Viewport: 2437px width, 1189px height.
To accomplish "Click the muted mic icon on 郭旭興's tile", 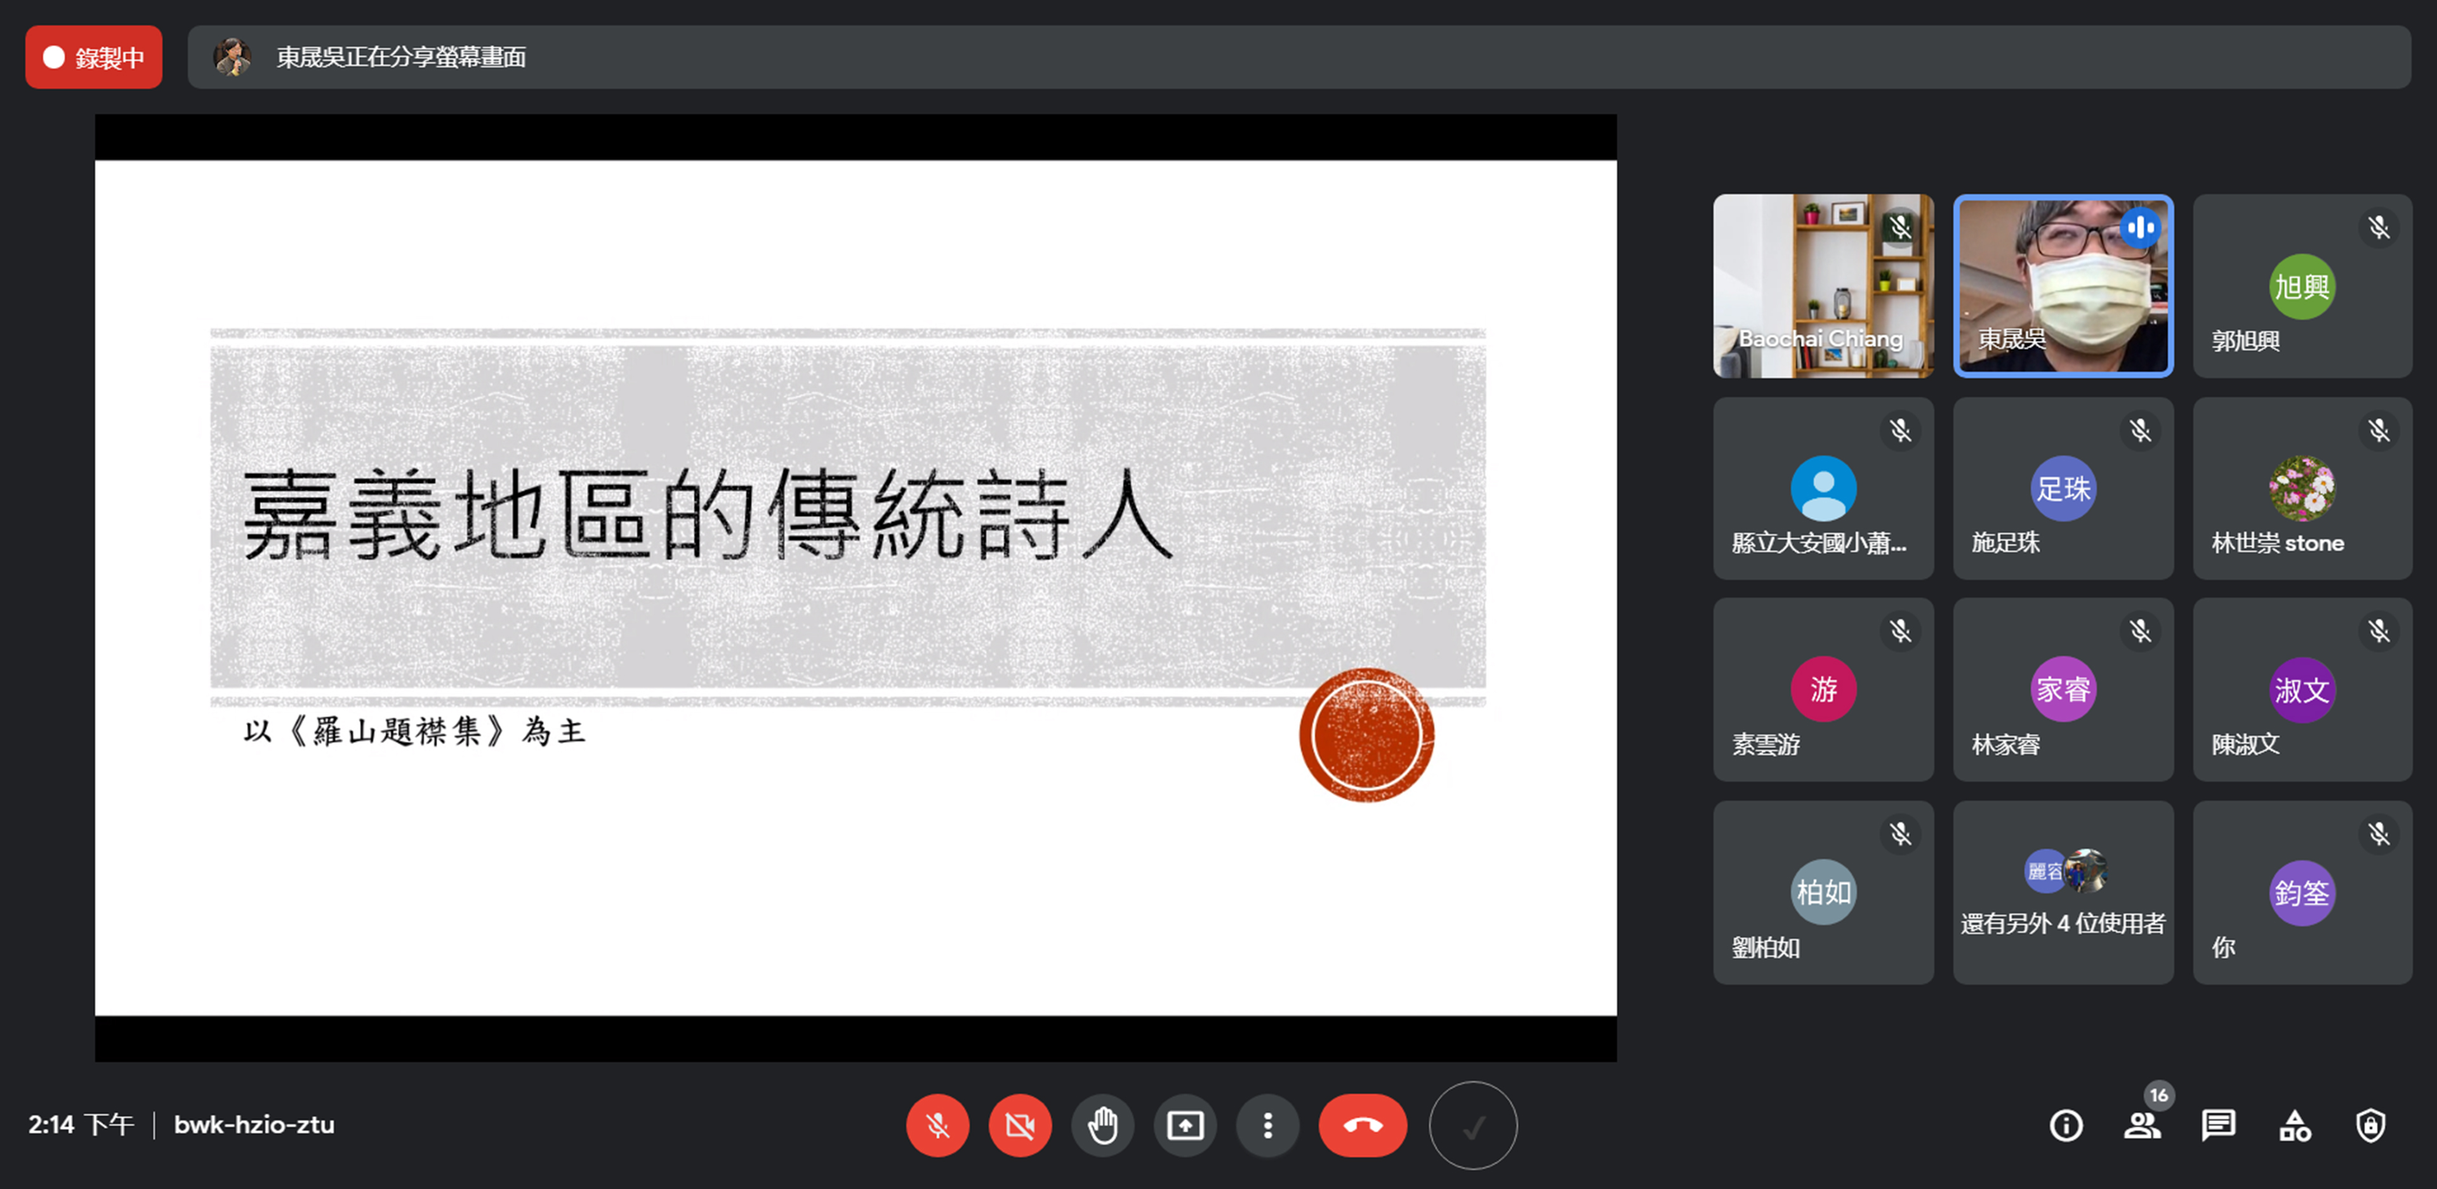I will click(2379, 228).
